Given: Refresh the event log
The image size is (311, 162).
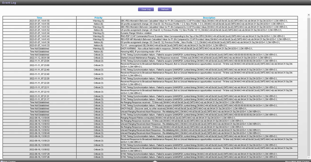Looking at the screenshot, I should pos(165,9).
